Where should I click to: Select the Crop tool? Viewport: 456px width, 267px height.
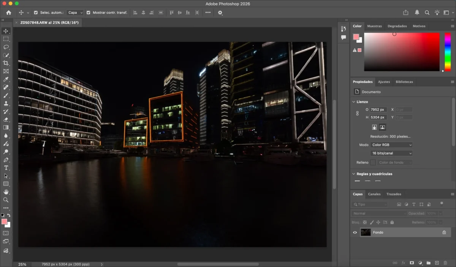[x=6, y=63]
